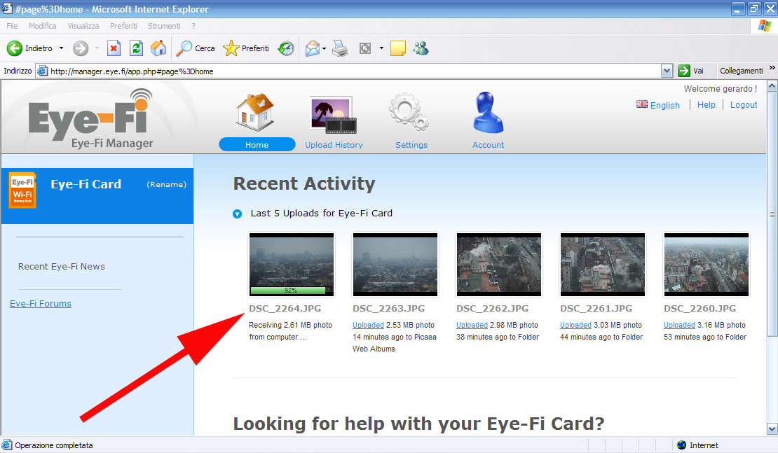Open the Modifica menu
The width and height of the screenshot is (778, 453).
(x=42, y=26)
